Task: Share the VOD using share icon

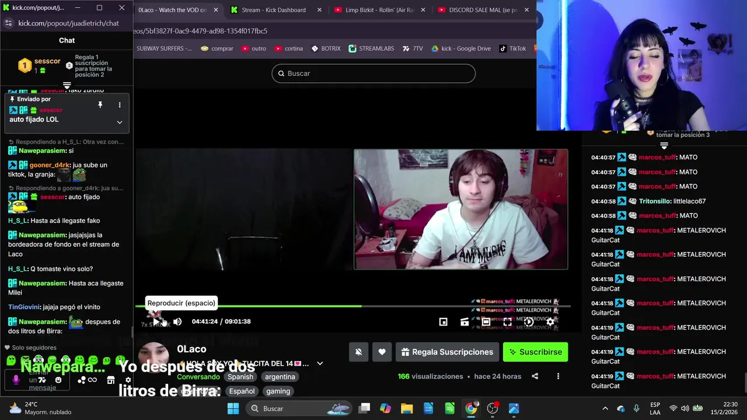Action: [535, 376]
